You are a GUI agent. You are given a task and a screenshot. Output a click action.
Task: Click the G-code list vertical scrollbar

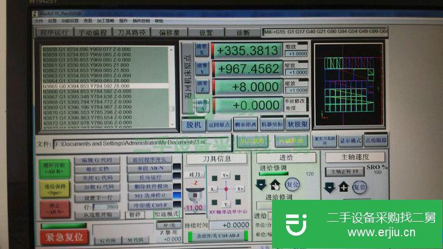(x=172, y=86)
